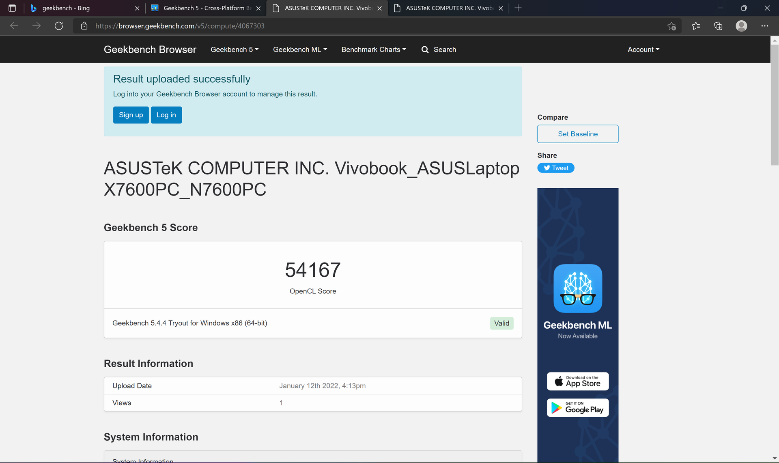Expand the Benchmark Charts dropdown

(x=373, y=50)
